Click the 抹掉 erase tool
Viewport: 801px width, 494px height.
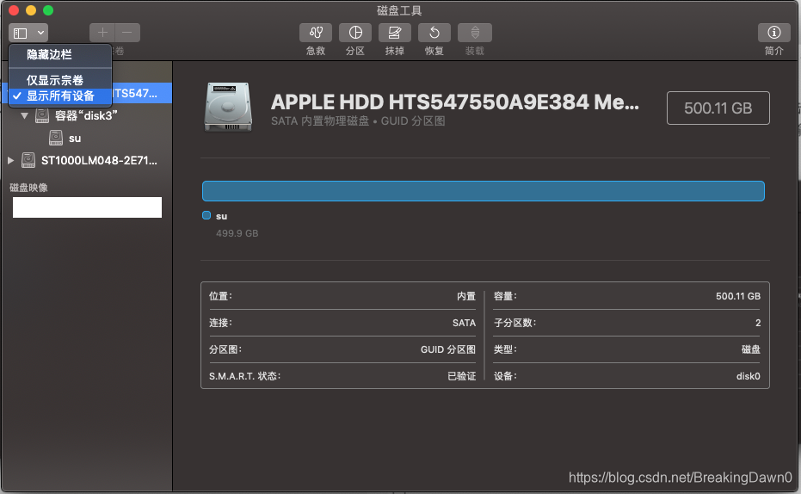(x=395, y=34)
